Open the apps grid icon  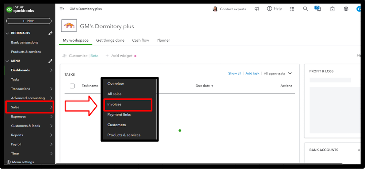click(292, 9)
